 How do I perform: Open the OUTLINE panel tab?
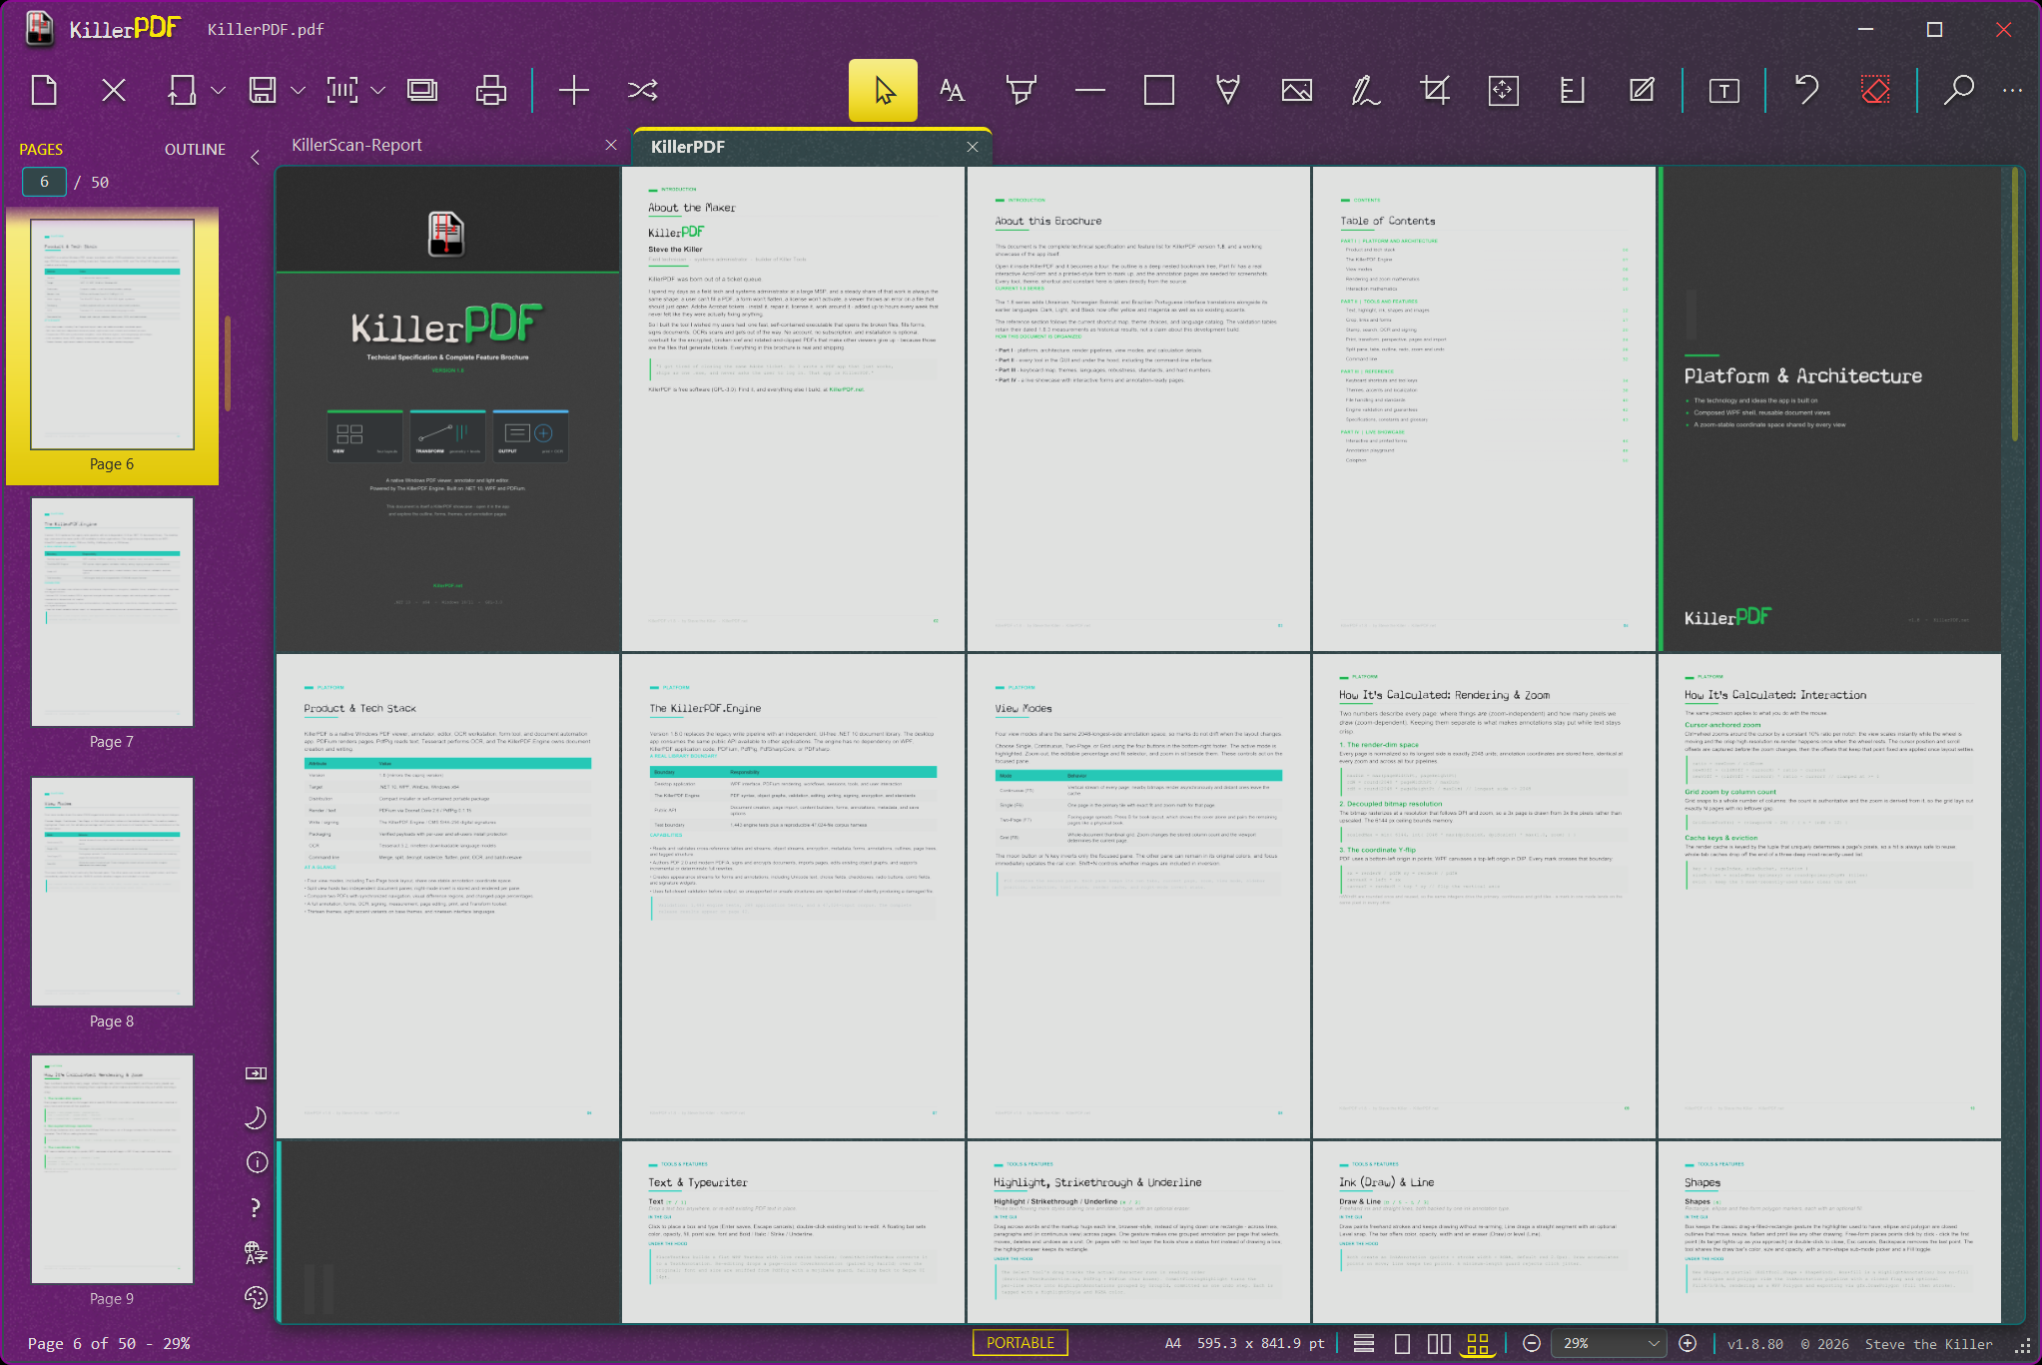195,150
